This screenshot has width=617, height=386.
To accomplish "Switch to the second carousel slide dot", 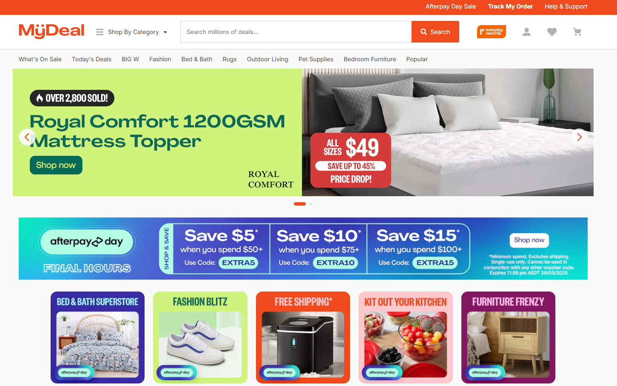I will point(311,204).
